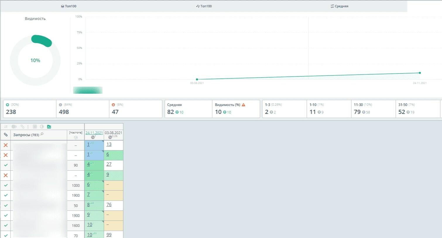The image size is (442, 238).
Task: Click the half-circle contrast toolbar icon
Action: tap(42, 127)
